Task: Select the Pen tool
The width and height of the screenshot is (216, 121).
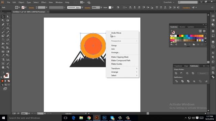Action: pyautogui.click(x=3, y=25)
